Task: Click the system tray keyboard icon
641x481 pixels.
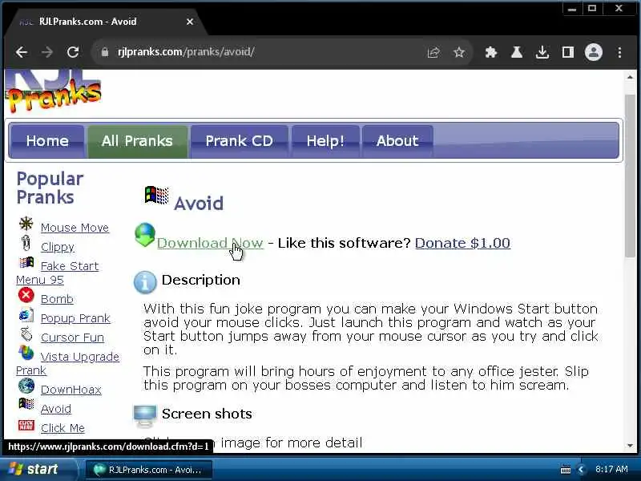Action: (x=566, y=470)
